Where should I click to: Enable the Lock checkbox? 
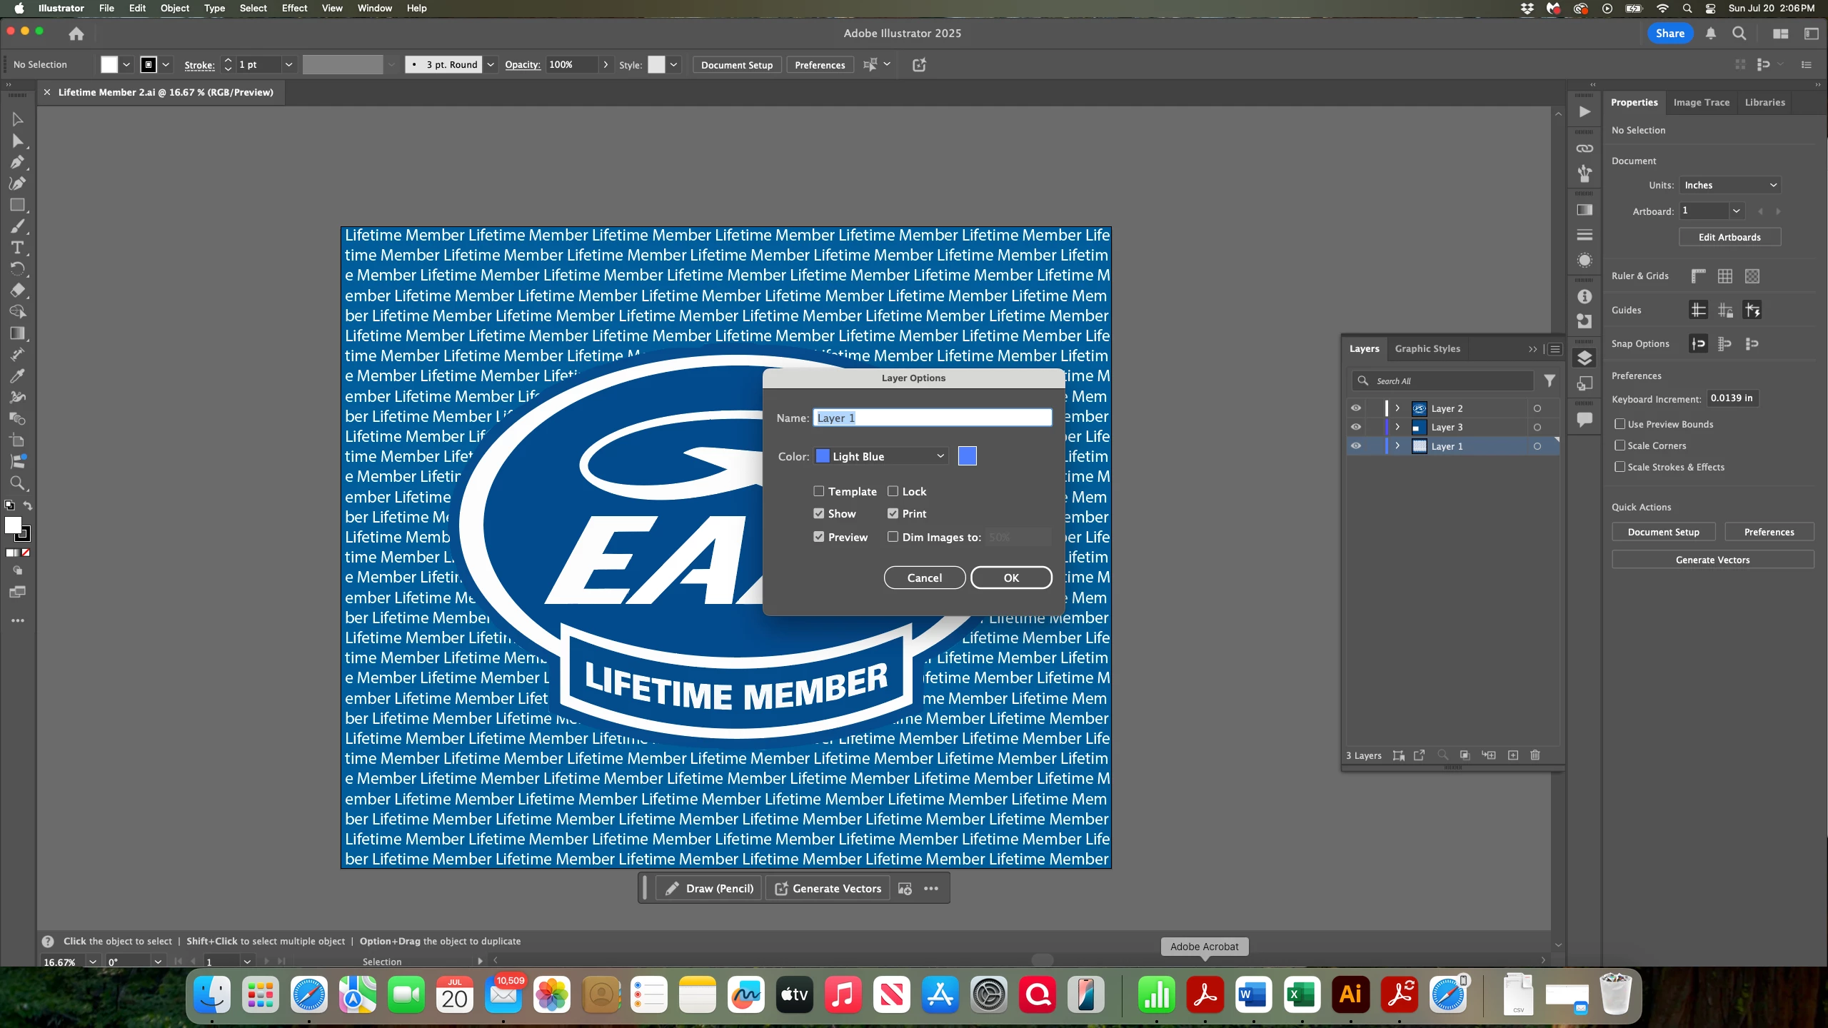click(893, 491)
